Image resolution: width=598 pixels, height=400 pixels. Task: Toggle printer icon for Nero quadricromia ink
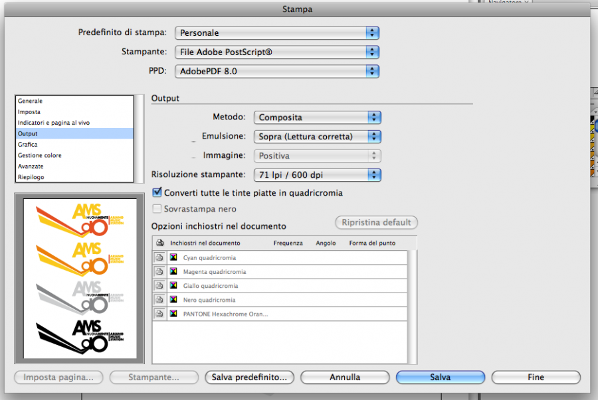click(x=159, y=300)
